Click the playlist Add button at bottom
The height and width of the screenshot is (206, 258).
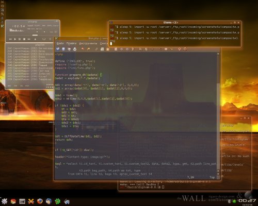point(9,85)
